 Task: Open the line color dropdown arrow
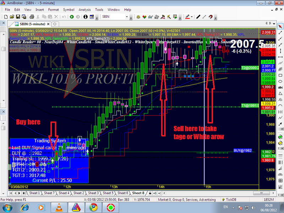click(x=192, y=17)
